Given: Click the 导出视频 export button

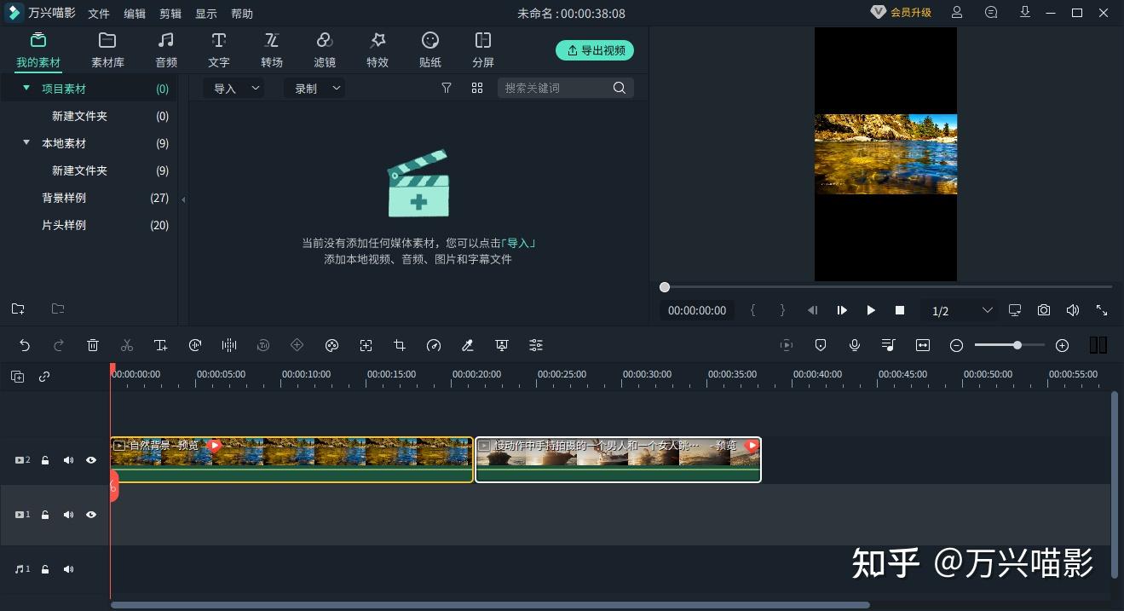Looking at the screenshot, I should [595, 50].
